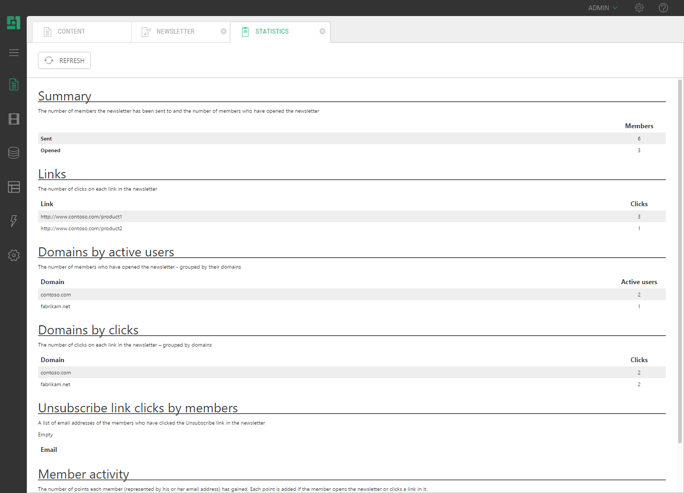
Task: Open the lightning bolt icon in the sidebar
Action: click(14, 221)
